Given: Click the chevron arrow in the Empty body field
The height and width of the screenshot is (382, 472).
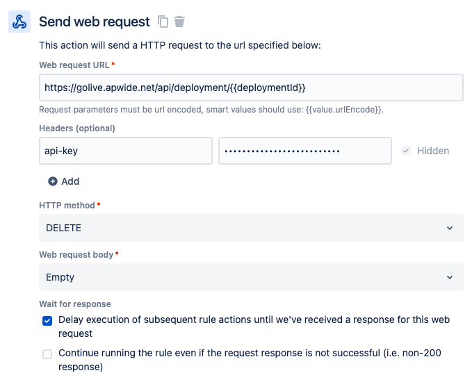Looking at the screenshot, I should 450,277.
